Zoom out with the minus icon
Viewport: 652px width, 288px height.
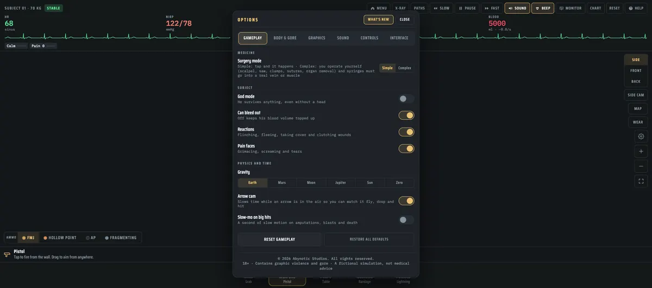pyautogui.click(x=641, y=166)
